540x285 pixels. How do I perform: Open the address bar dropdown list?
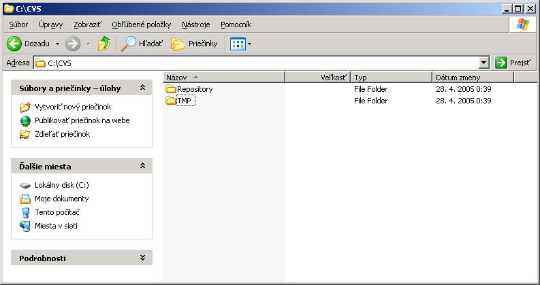pos(484,63)
